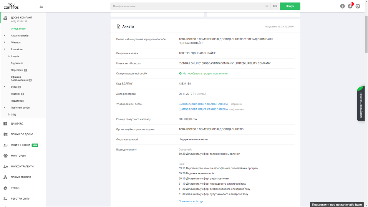This screenshot has width=368, height=207.
Task: Click the Анкета section heading
Action: (128, 27)
